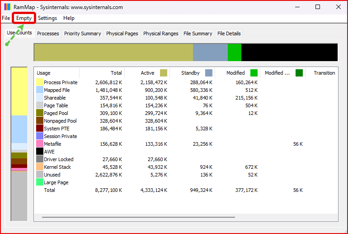Select the Page Table row label
This screenshot has width=348, height=234.
[x=56, y=105]
